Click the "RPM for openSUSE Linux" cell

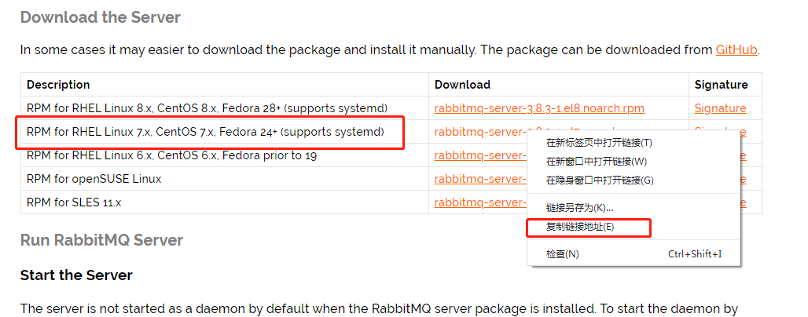(x=94, y=179)
